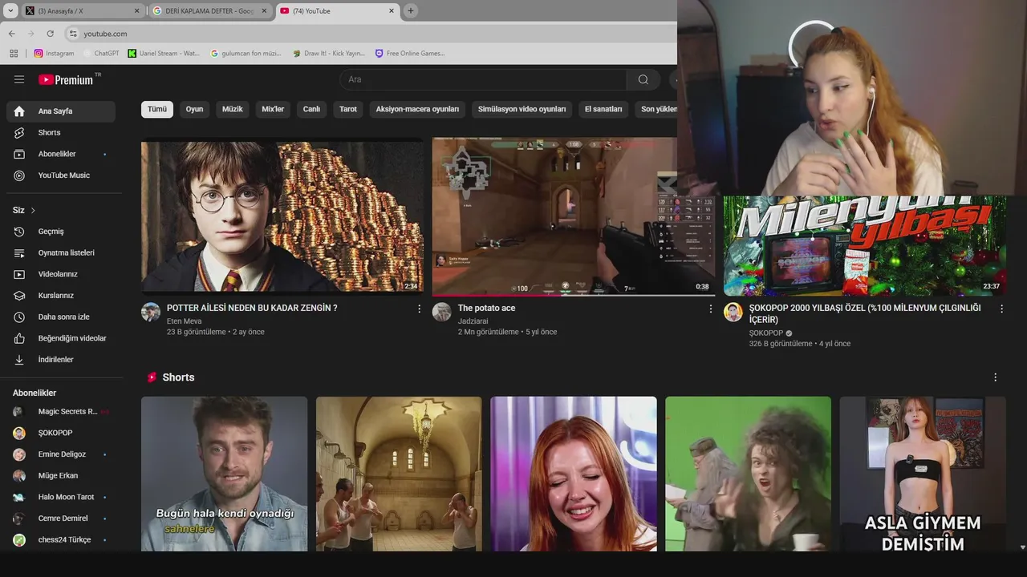Open Daha sonra izle watch later icon
Image resolution: width=1027 pixels, height=577 pixels.
point(19,317)
